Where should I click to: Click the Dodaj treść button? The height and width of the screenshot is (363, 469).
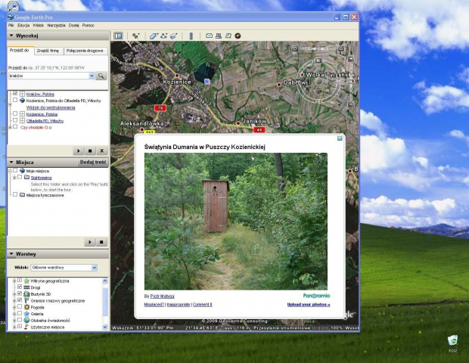(x=93, y=162)
